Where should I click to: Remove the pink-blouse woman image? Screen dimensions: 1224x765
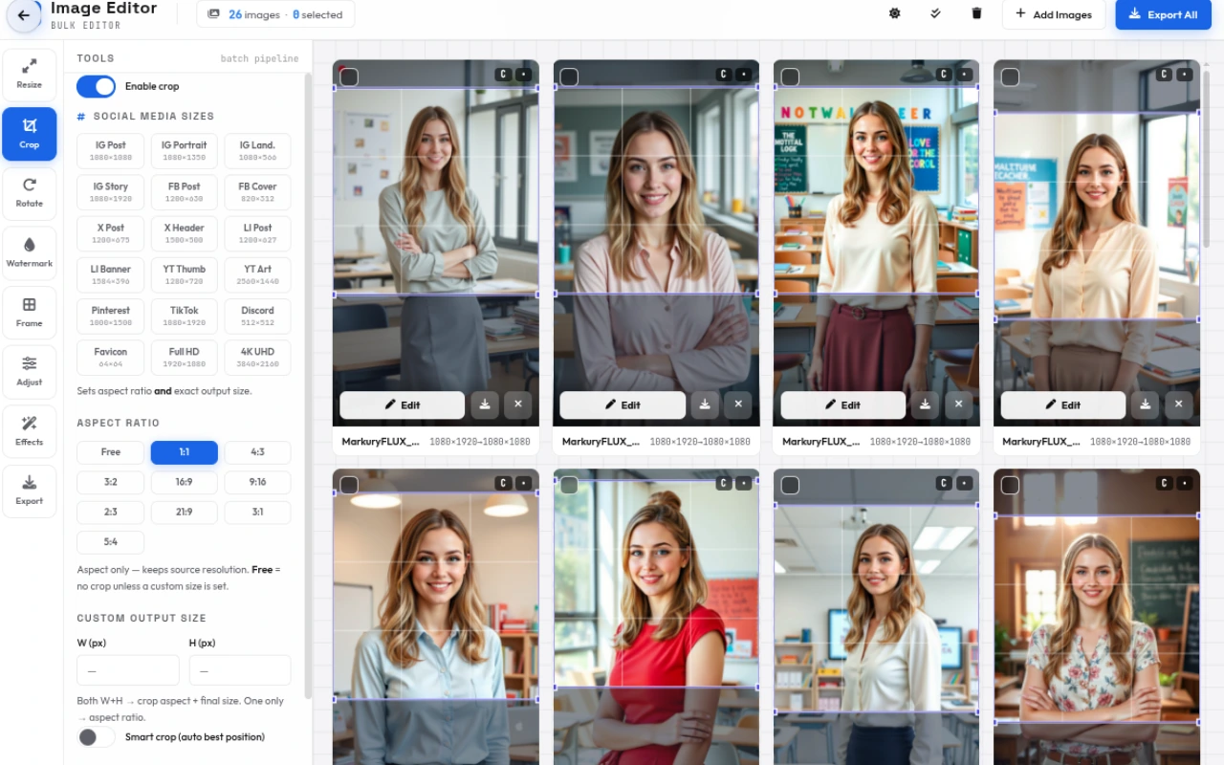737,404
